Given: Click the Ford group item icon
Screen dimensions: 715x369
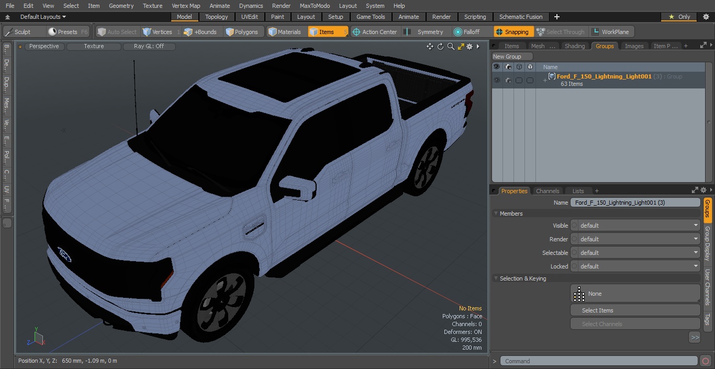Looking at the screenshot, I should pyautogui.click(x=552, y=76).
